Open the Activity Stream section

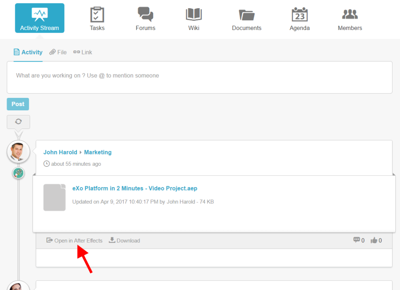pos(39,18)
